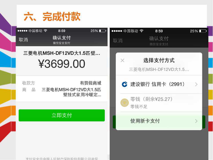Image resolution: width=213 pixels, height=160 pixels.
Task: Tap the Wi-Fi icon in left status bar
Action: point(45,31)
